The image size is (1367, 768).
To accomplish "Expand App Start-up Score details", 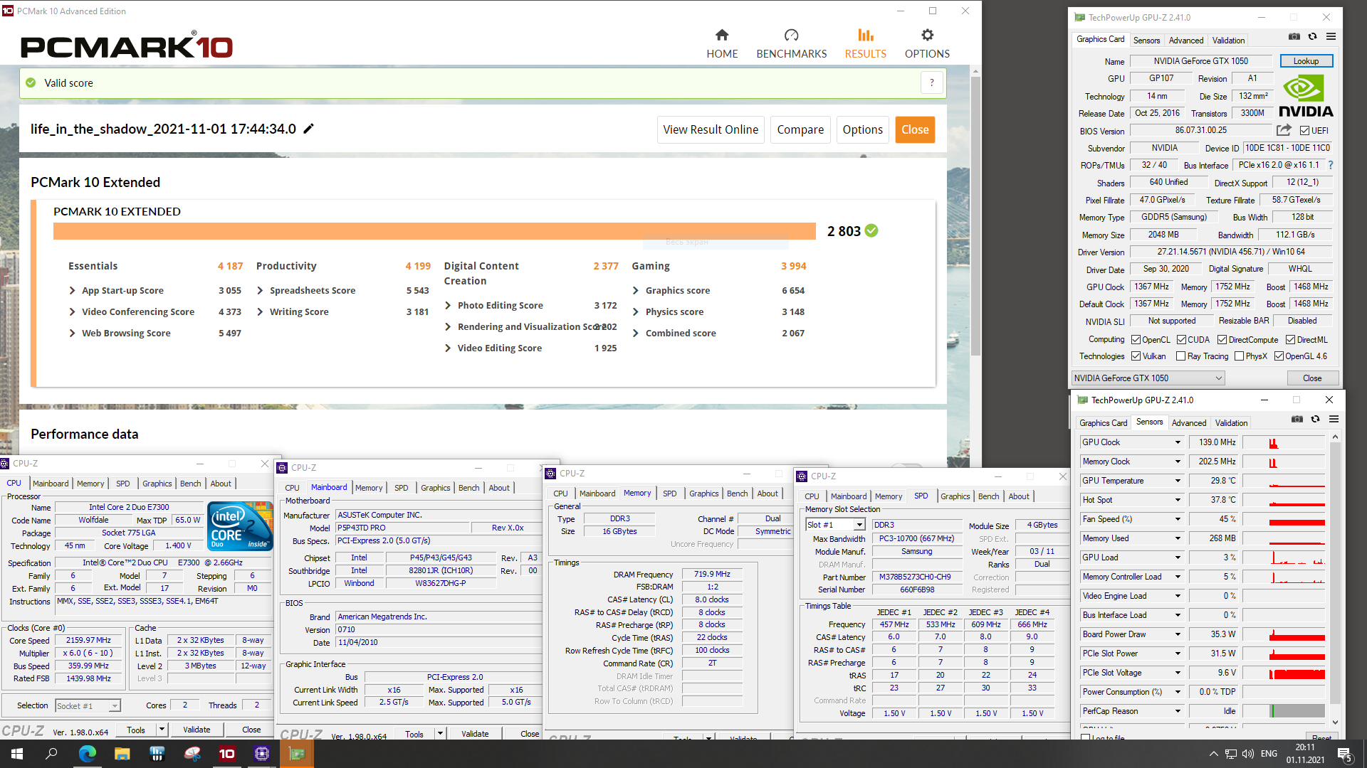I will click(73, 290).
